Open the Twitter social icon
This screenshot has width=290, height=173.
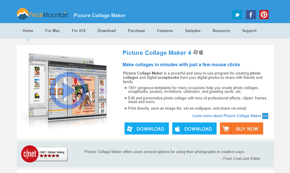click(237, 15)
